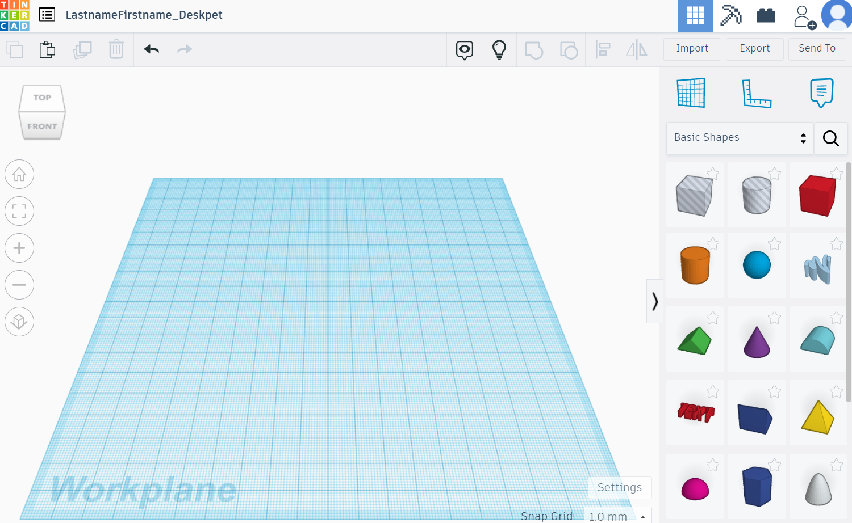Click the Undo icon

(151, 49)
